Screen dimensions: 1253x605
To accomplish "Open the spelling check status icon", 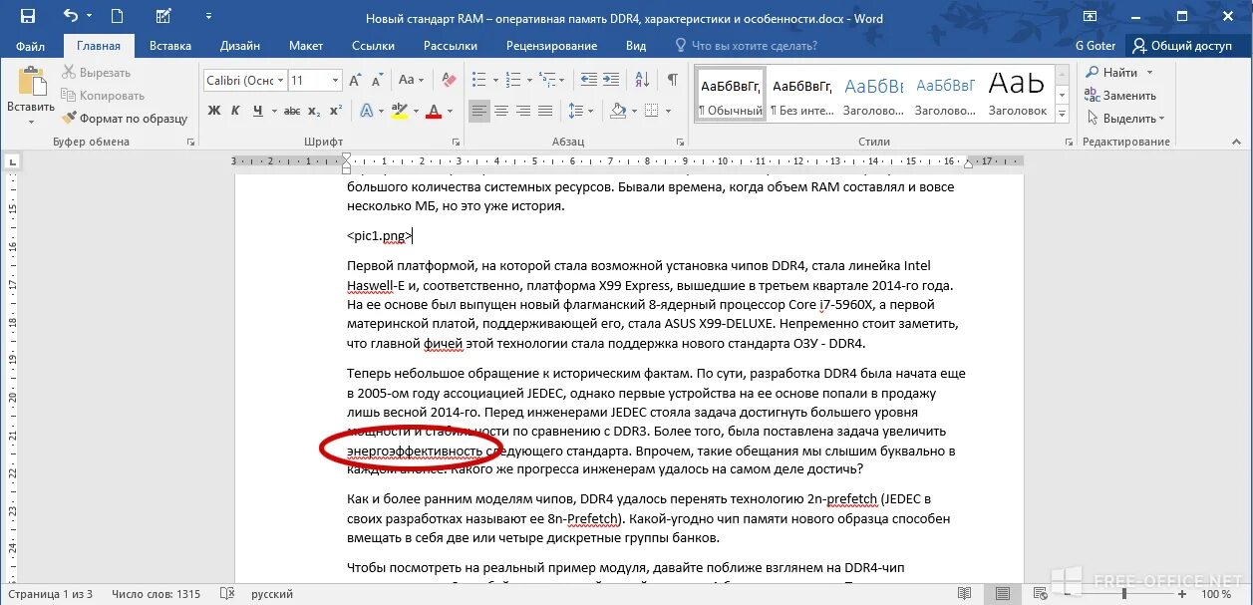I will click(226, 594).
